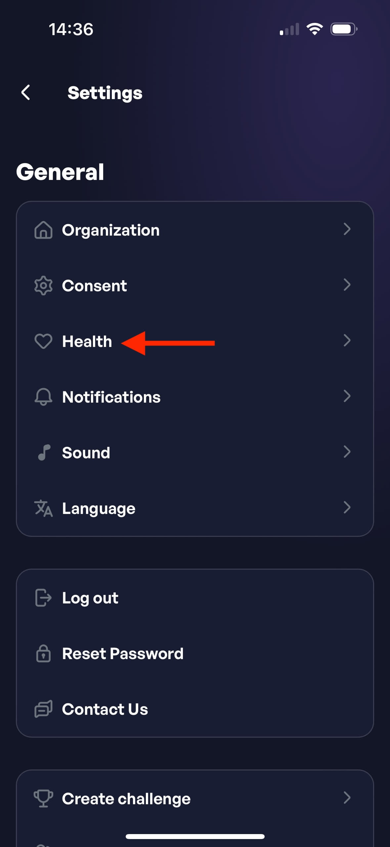390x847 pixels.
Task: Tap the Contact Us chat icon
Action: 43,709
